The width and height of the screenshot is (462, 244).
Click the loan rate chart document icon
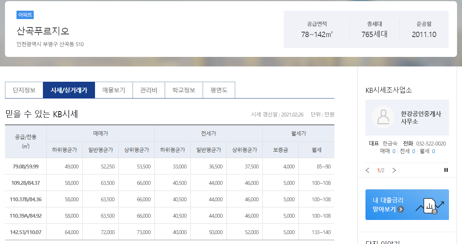(430, 205)
